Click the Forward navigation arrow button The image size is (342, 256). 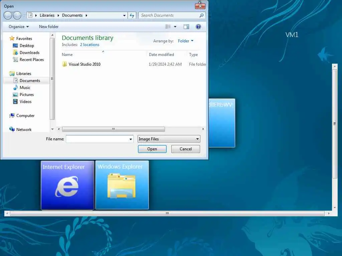(x=17, y=15)
